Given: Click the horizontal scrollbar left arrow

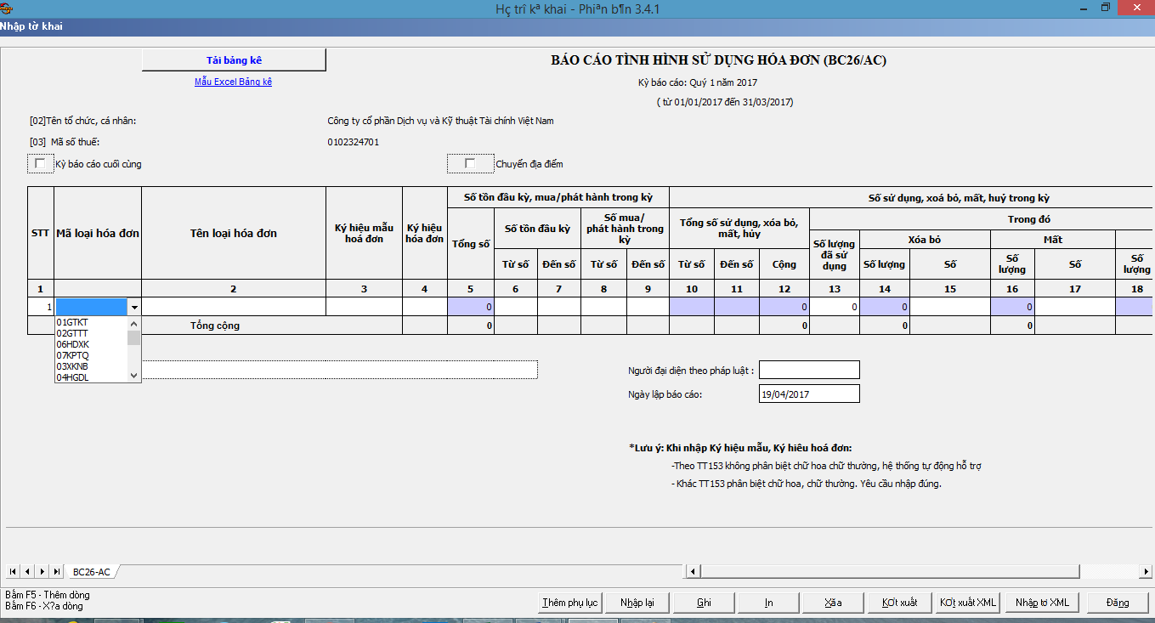Looking at the screenshot, I should point(694,571).
